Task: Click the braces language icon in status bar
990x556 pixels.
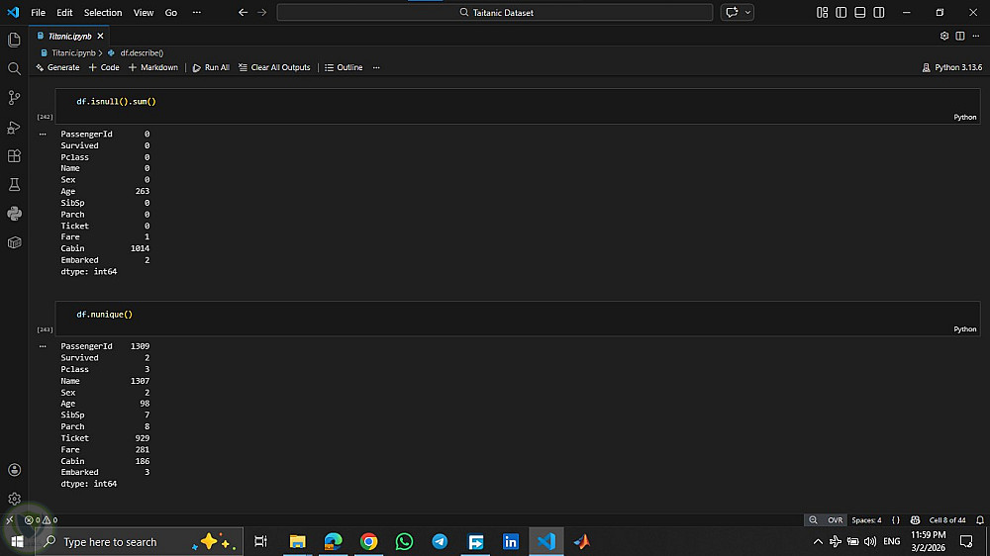Action: click(x=895, y=520)
